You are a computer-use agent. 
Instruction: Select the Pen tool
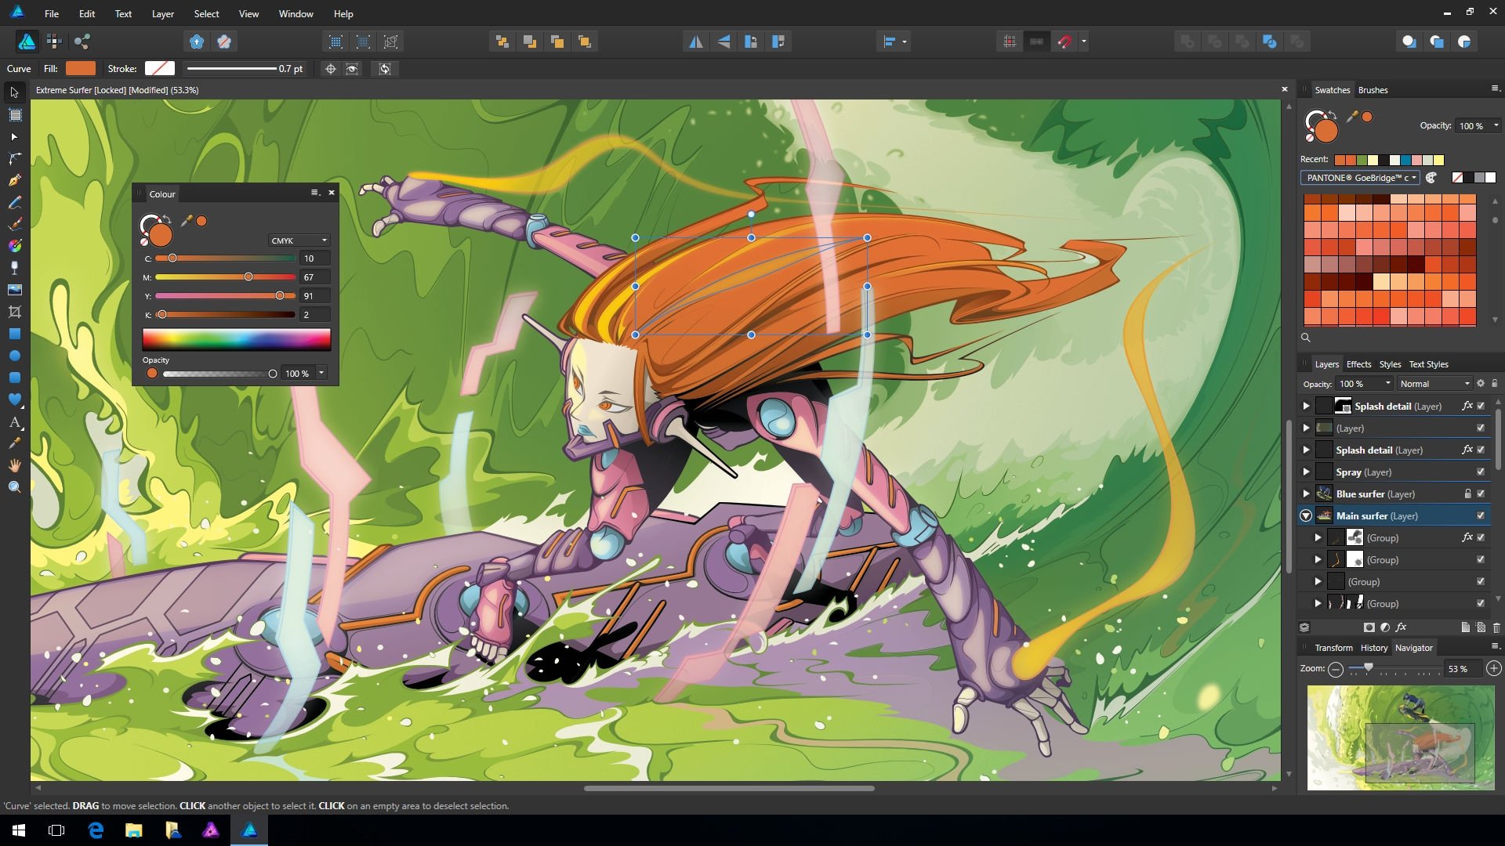pyautogui.click(x=14, y=180)
